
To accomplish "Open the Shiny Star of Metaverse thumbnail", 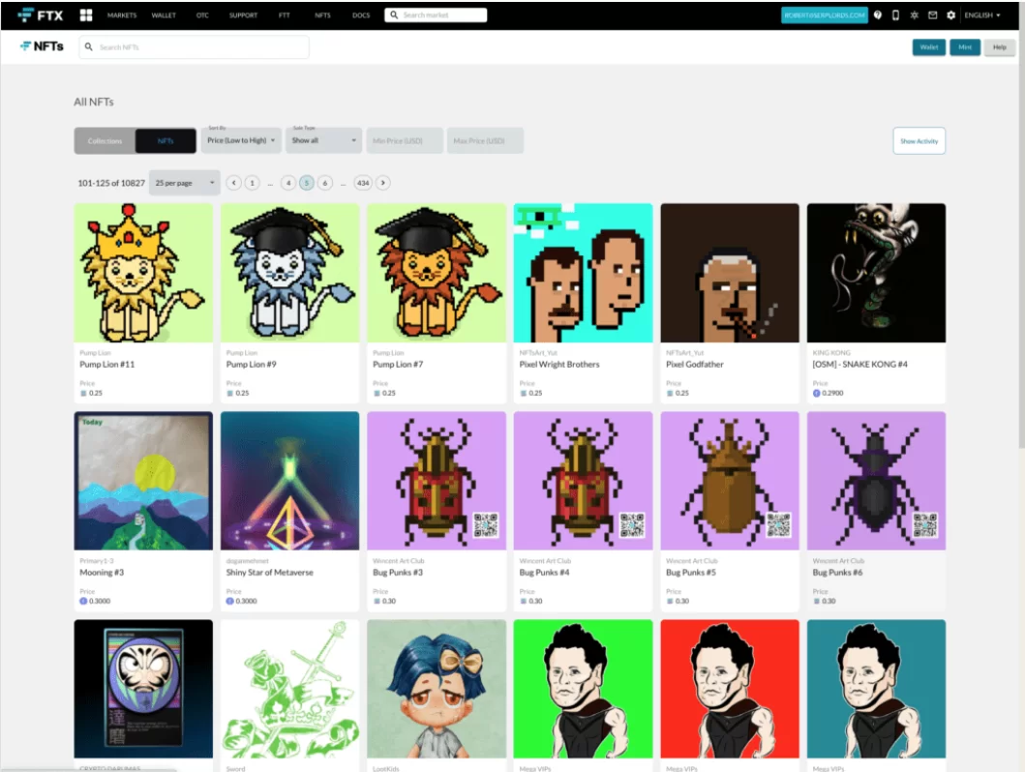I will pos(290,481).
